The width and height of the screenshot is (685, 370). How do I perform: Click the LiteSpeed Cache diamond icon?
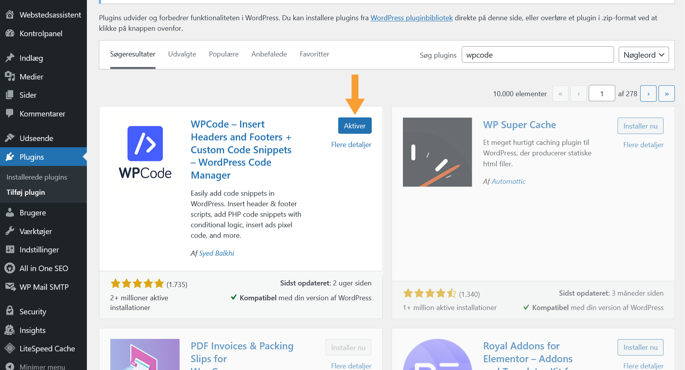[x=10, y=348]
